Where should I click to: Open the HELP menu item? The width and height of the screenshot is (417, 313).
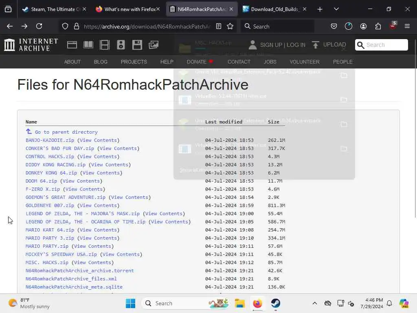167,62
